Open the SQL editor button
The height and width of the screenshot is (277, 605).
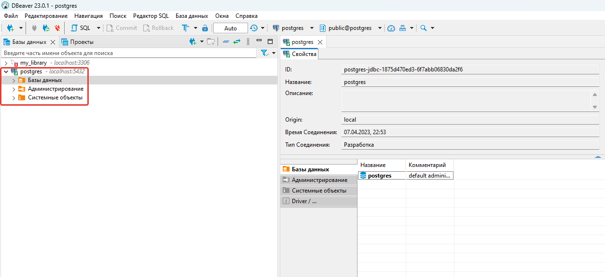[x=81, y=28]
